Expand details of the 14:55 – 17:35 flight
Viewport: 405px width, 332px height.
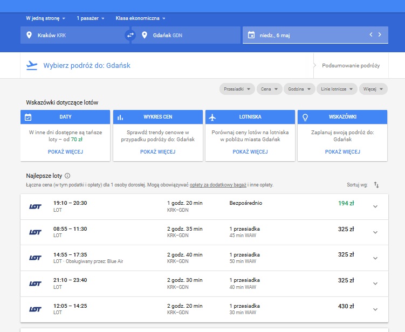375,258
